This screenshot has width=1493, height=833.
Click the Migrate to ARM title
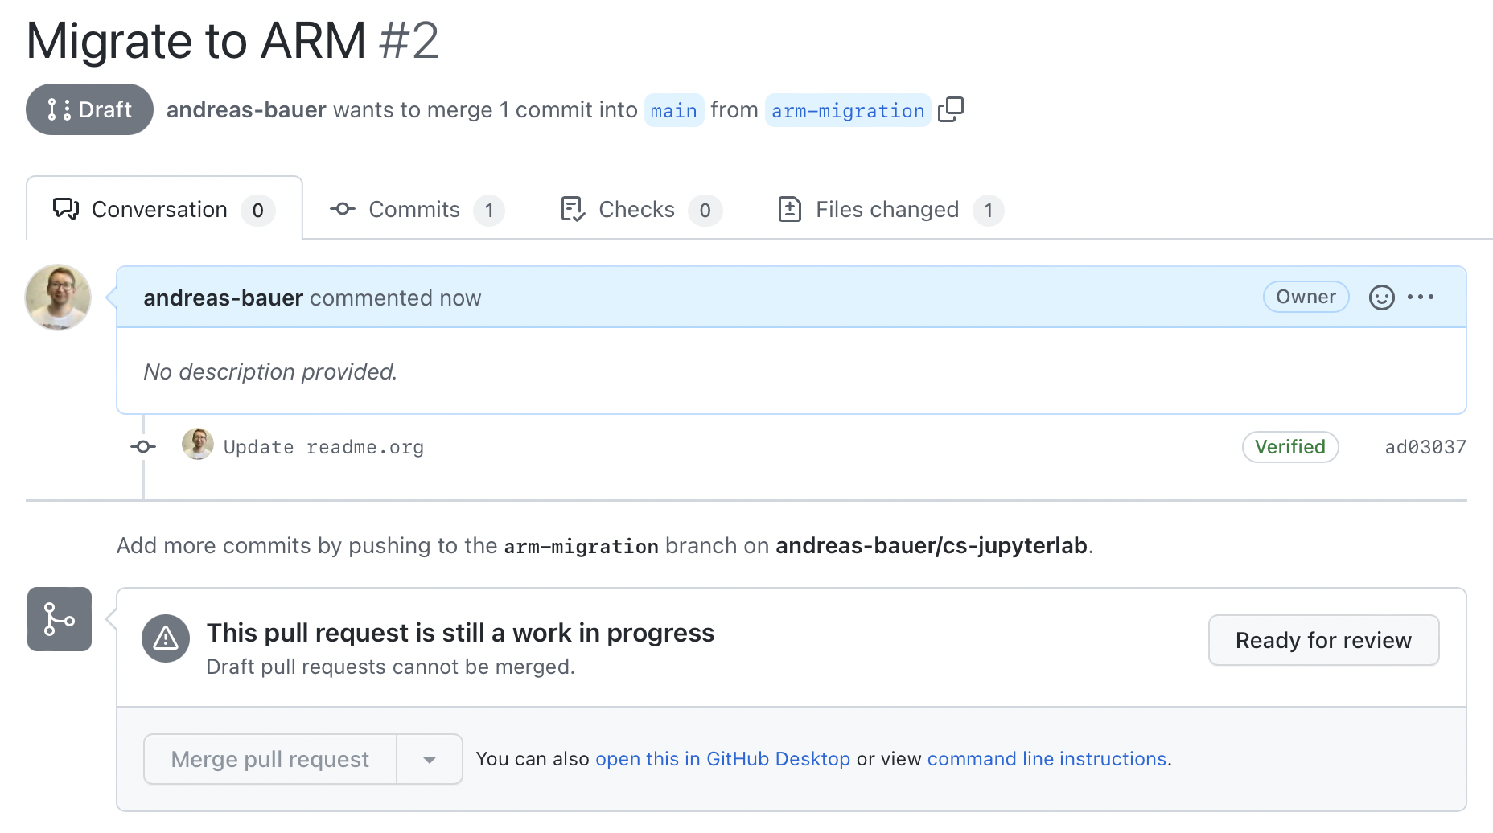pyautogui.click(x=196, y=40)
